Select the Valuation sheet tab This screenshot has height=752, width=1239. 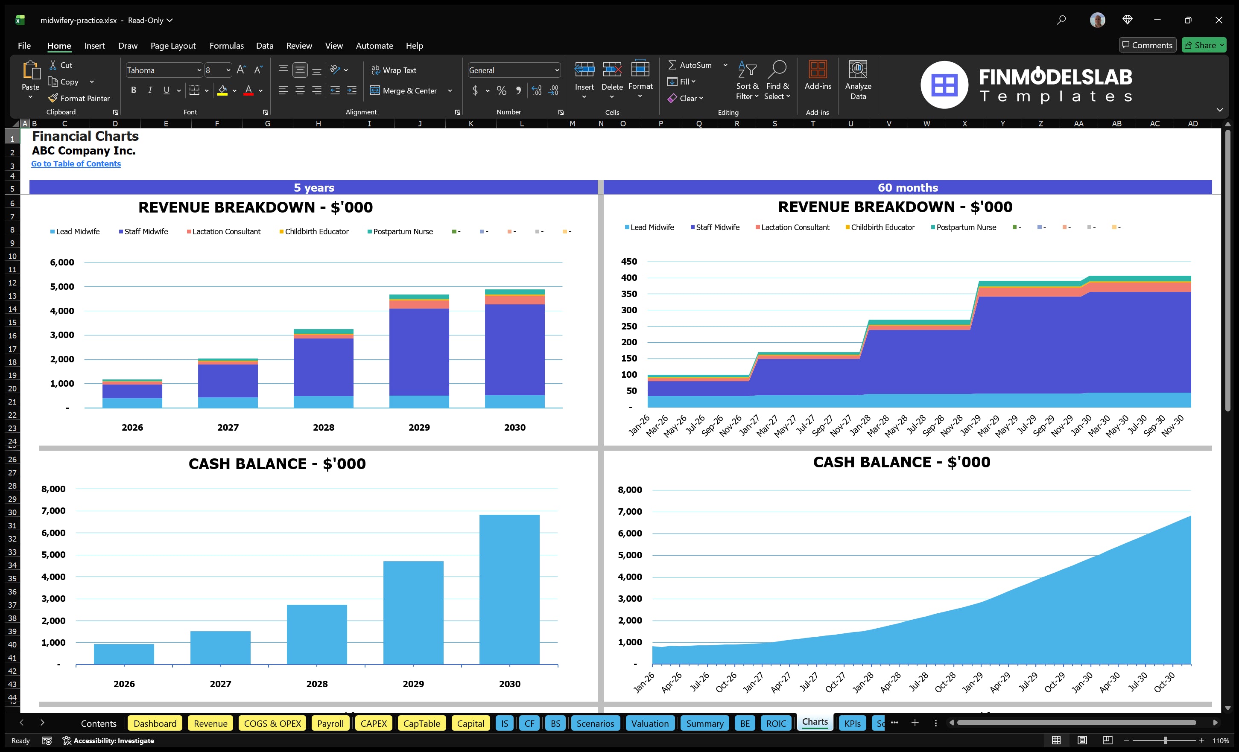(x=650, y=723)
